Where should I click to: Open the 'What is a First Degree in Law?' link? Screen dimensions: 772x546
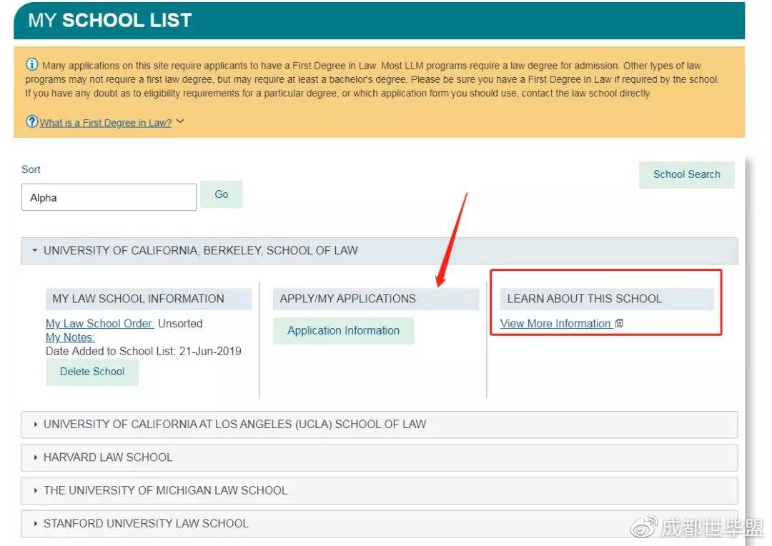coord(105,123)
